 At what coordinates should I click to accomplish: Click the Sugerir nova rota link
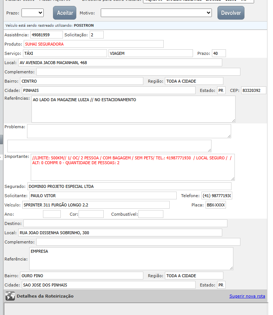click(x=247, y=296)
